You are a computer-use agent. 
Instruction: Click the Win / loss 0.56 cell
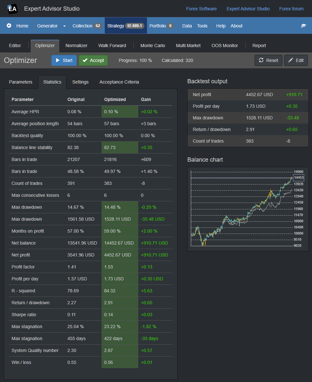click(x=120, y=362)
